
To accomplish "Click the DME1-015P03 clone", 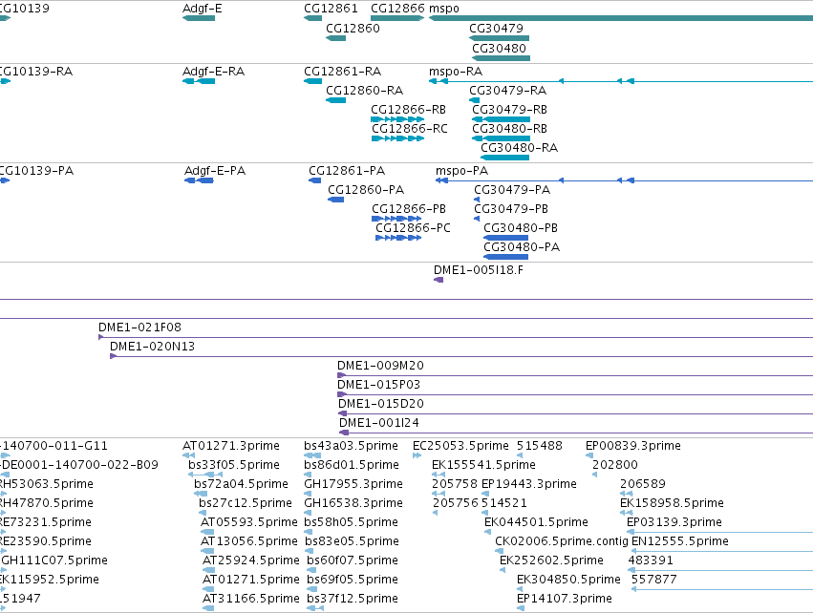I will (x=575, y=395).
